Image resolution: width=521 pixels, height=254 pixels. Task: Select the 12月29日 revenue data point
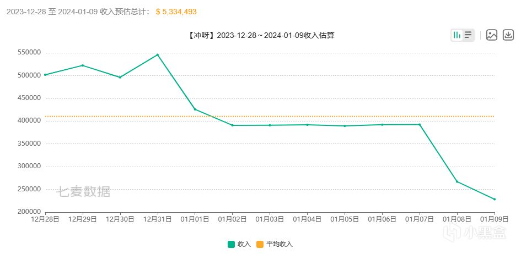(83, 65)
